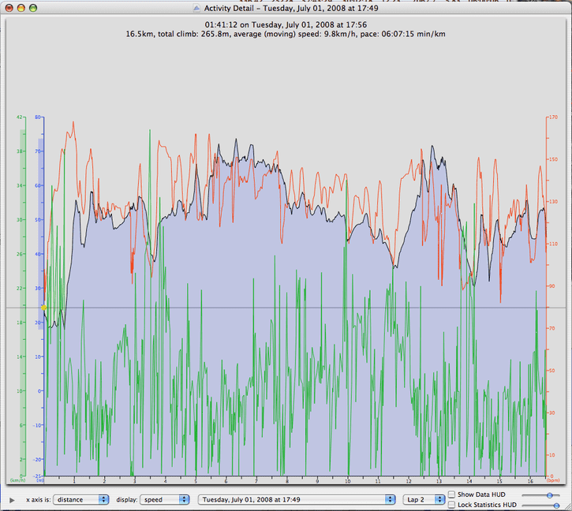
Task: Click the yellow minimize window button
Action: pyautogui.click(x=21, y=8)
